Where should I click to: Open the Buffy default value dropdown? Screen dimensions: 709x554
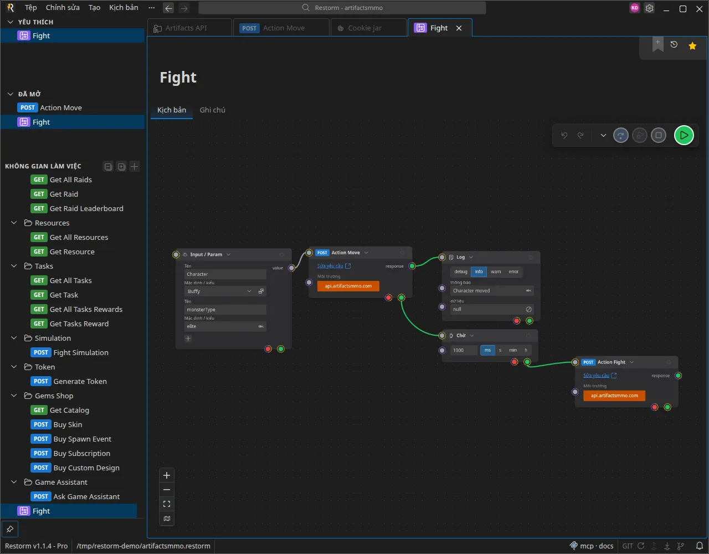249,291
